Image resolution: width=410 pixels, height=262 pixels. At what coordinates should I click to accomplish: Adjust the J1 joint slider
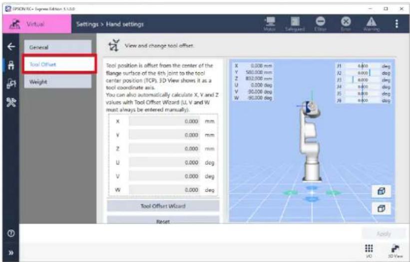[x=363, y=66]
